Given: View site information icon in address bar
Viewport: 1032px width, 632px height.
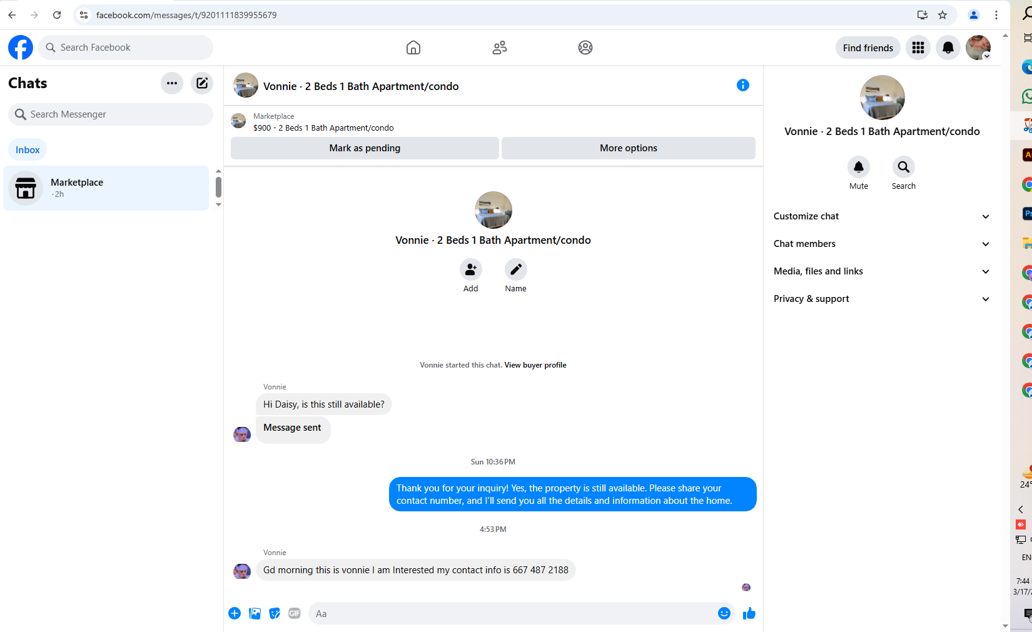Looking at the screenshot, I should point(84,15).
